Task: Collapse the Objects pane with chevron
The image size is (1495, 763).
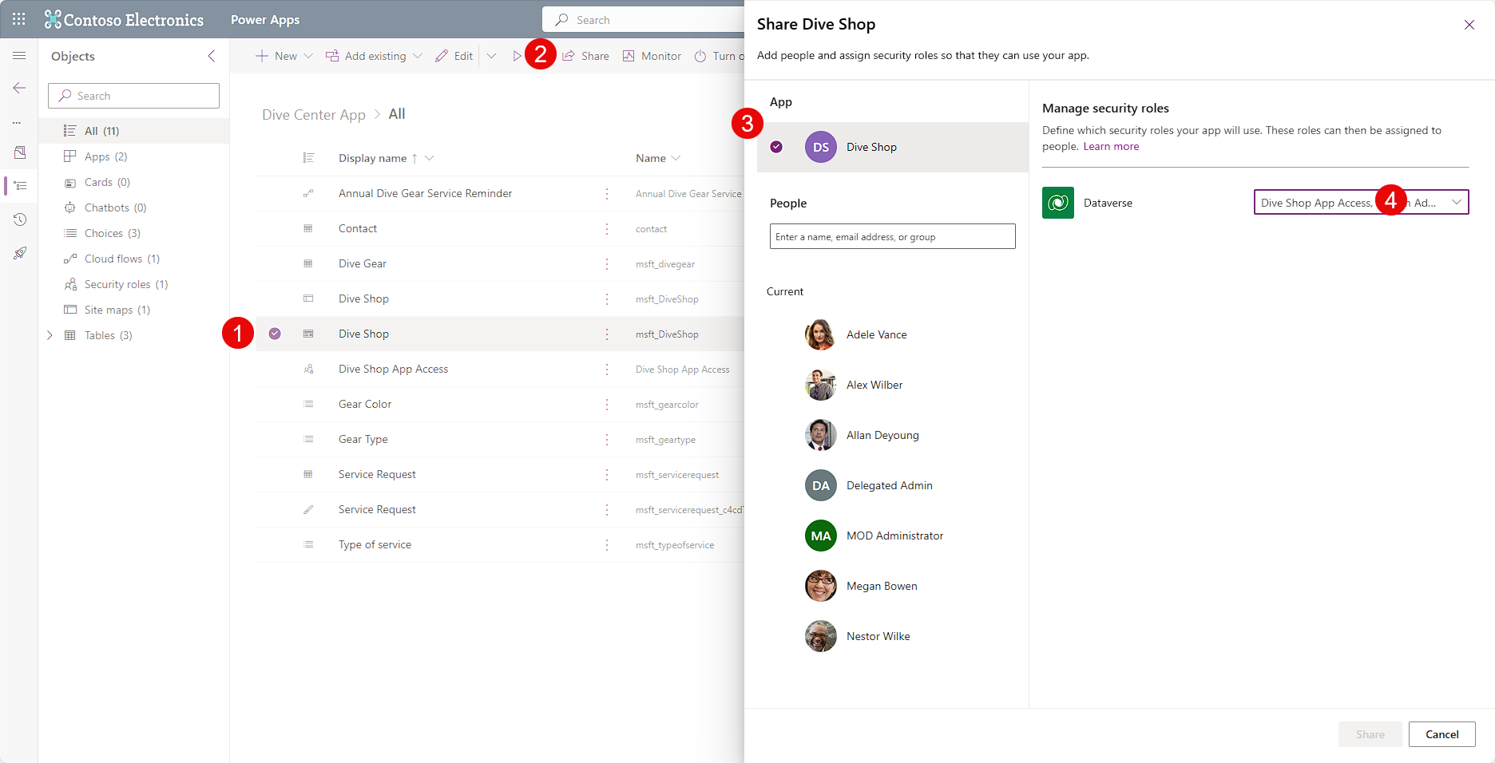Action: point(212,56)
